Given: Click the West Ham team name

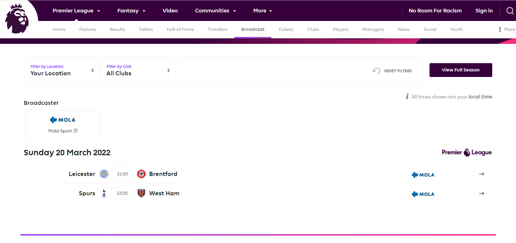Looking at the screenshot, I should click(x=164, y=193).
